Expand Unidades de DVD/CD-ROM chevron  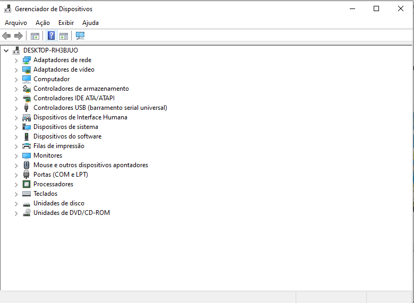tap(16, 213)
